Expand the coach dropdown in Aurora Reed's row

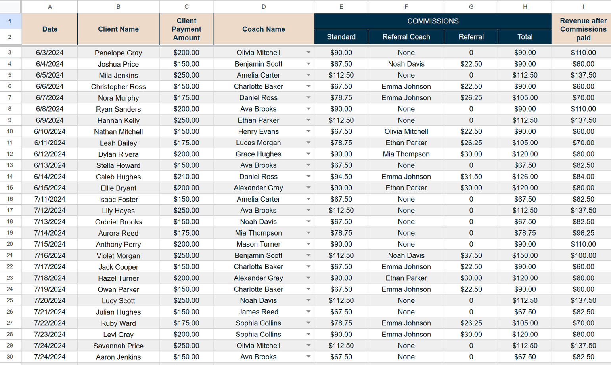[x=308, y=233]
